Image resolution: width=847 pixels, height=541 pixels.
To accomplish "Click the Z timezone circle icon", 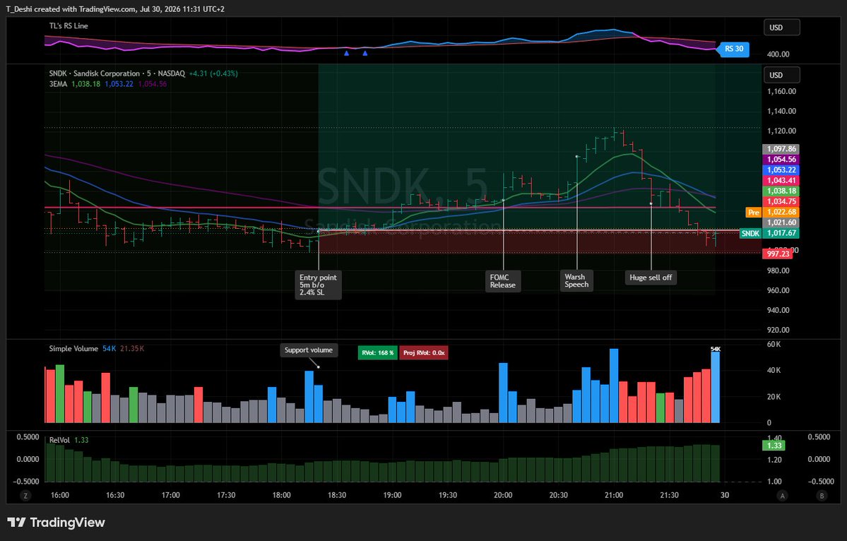I will pyautogui.click(x=25, y=496).
